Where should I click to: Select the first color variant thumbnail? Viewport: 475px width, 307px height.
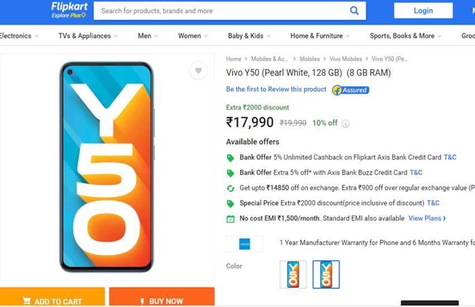tap(293, 275)
